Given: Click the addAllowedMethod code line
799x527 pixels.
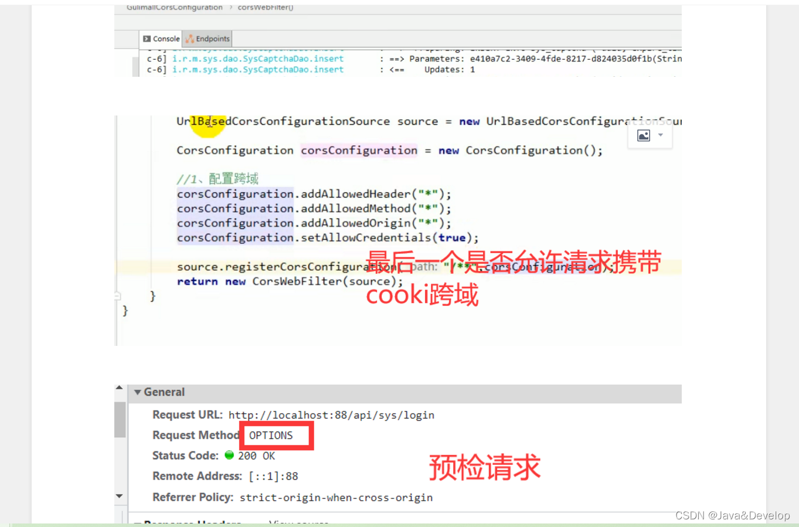Looking at the screenshot, I should [314, 209].
